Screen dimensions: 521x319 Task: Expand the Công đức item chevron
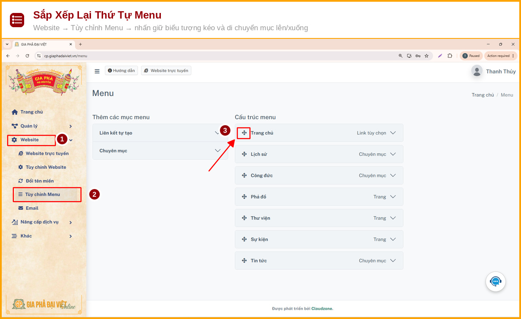pos(393,176)
